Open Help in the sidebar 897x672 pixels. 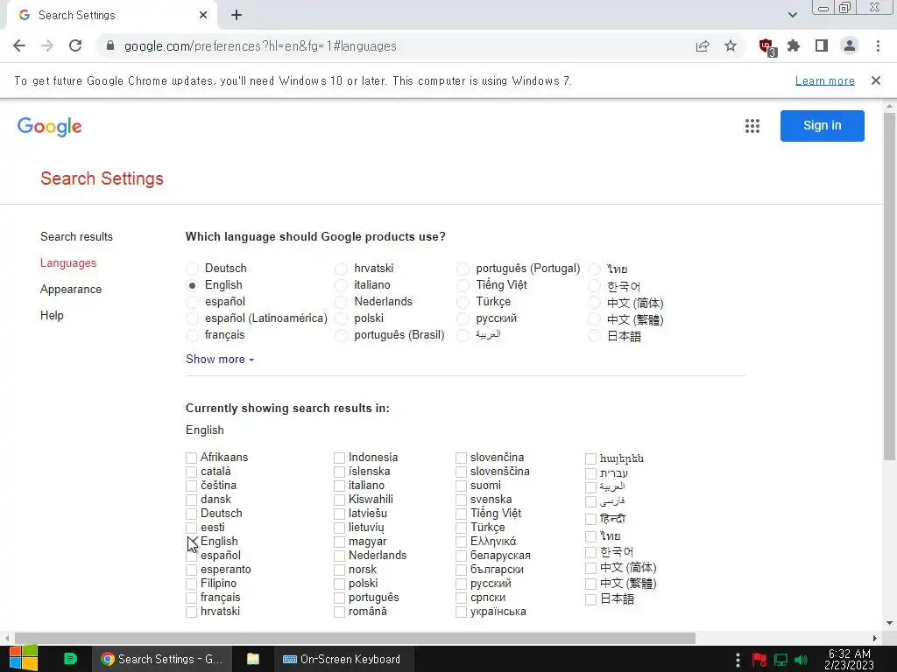[52, 315]
